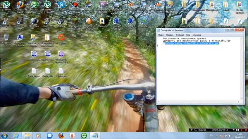The image size is (248, 139).
Task: Select the Шейдеры text file on desktop
Action: (61, 72)
